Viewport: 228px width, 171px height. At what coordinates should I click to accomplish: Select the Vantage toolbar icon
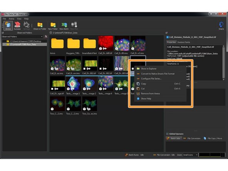[27, 25]
